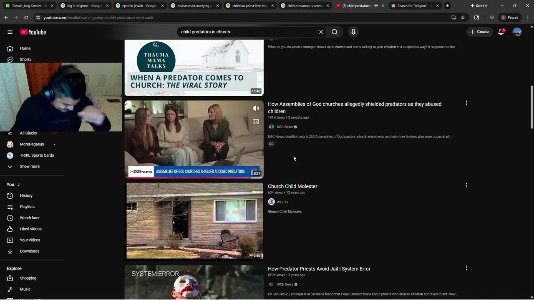Open options menu for Predator Priests video
Image resolution: width=534 pixels, height=300 pixels.
[466, 268]
